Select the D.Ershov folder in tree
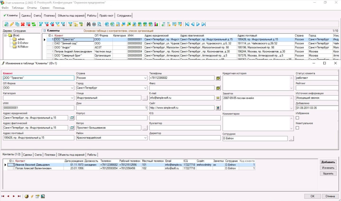The width and height of the screenshot is (341, 201). [x=22, y=43]
